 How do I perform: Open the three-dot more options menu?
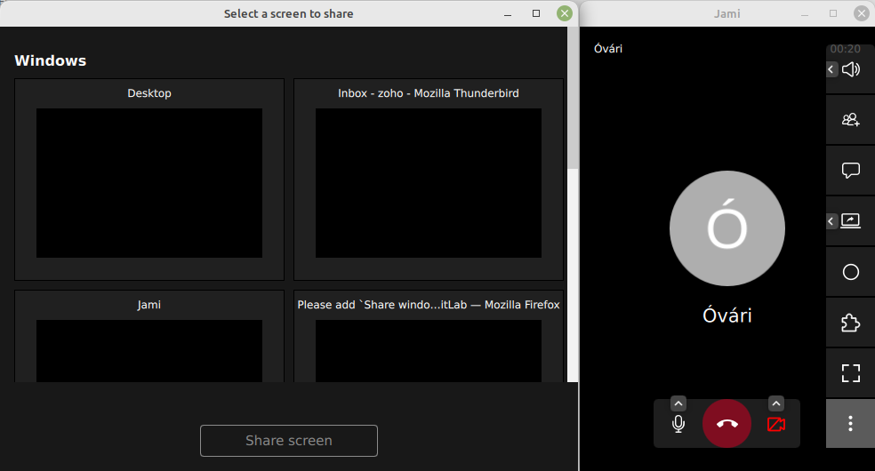click(850, 424)
